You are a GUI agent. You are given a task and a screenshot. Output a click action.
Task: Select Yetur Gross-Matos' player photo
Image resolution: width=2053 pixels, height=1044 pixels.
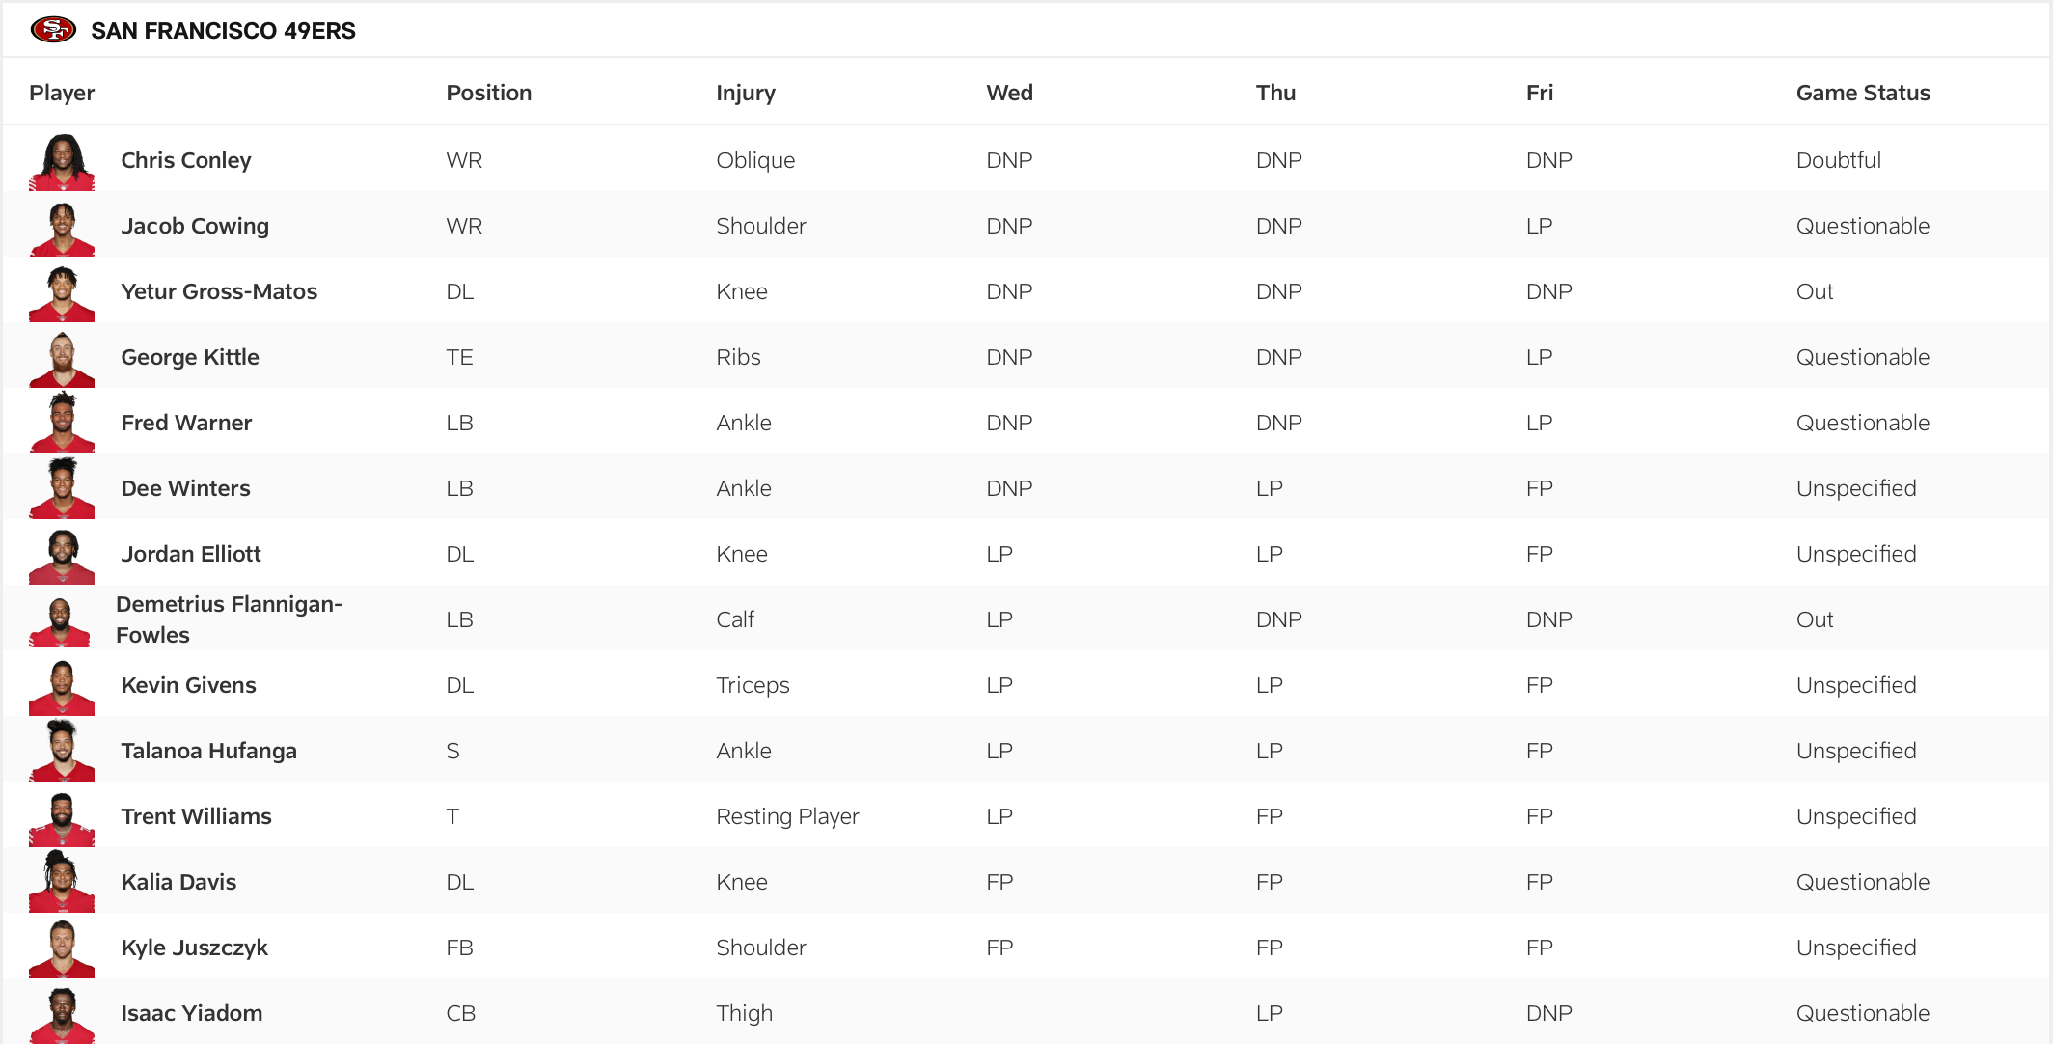pyautogui.click(x=62, y=292)
